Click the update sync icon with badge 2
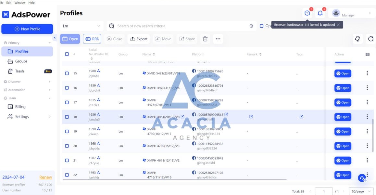Image resolution: width=376 pixels, height=195 pixels. pos(307,13)
